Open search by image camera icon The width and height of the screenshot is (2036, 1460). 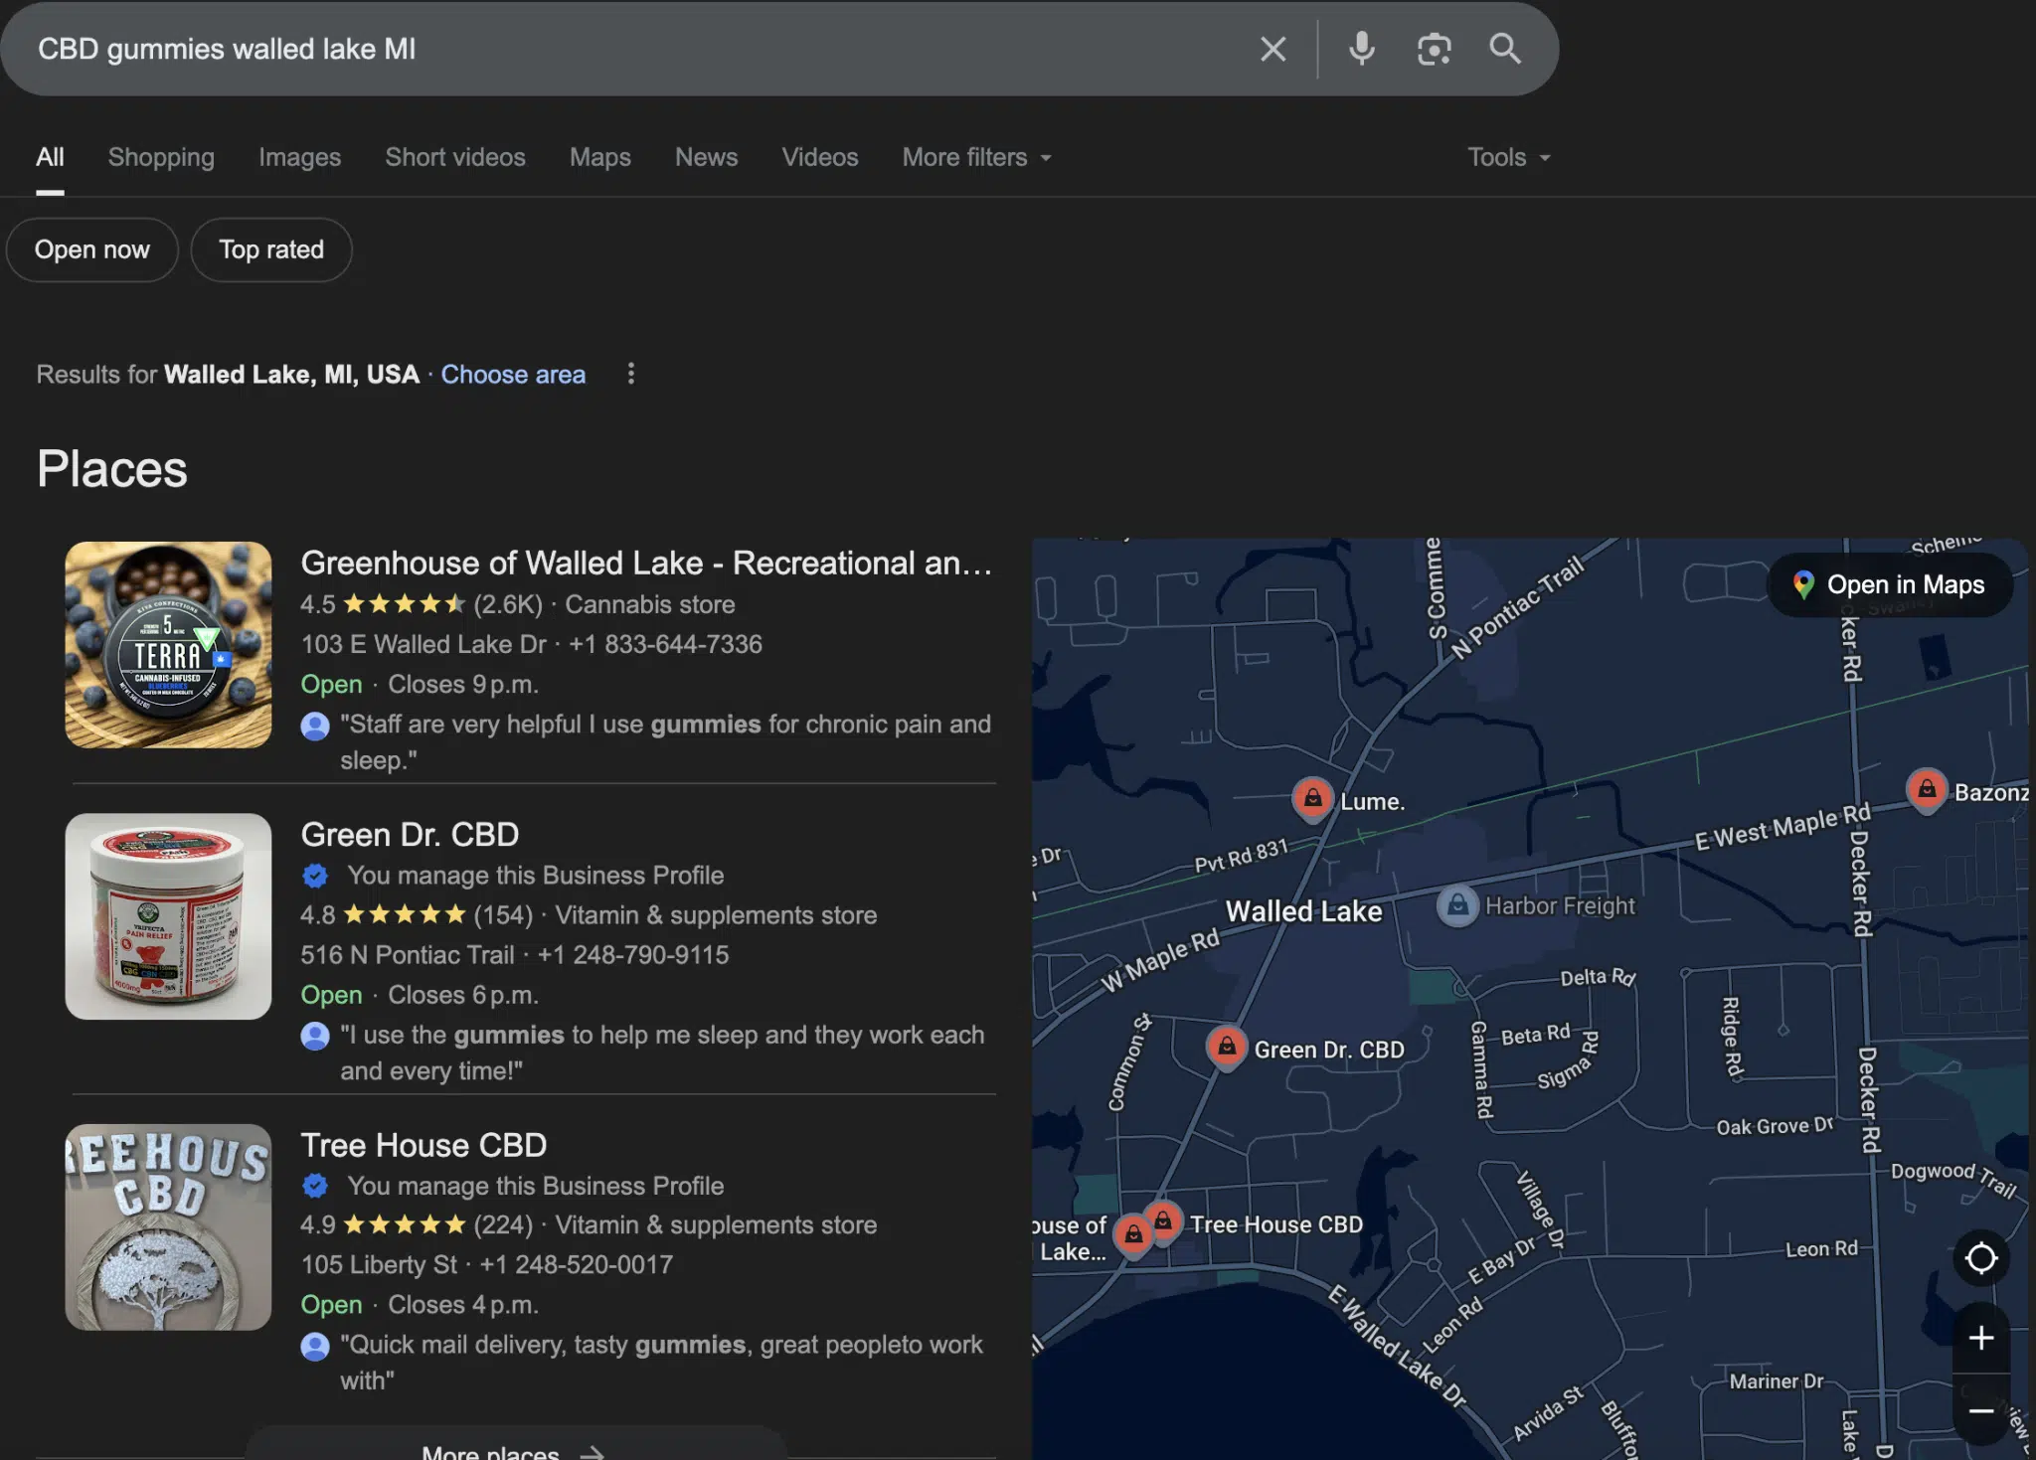pyautogui.click(x=1434, y=49)
